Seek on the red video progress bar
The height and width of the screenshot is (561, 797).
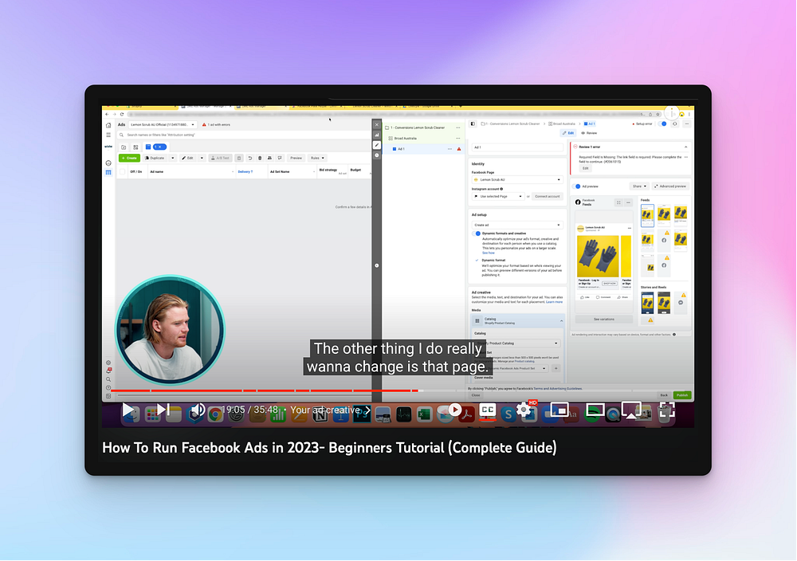[265, 390]
